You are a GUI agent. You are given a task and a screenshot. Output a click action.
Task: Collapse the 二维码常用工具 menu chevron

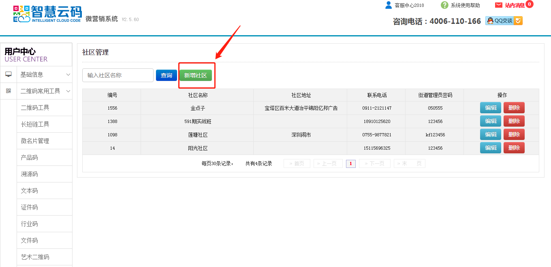tap(68, 91)
